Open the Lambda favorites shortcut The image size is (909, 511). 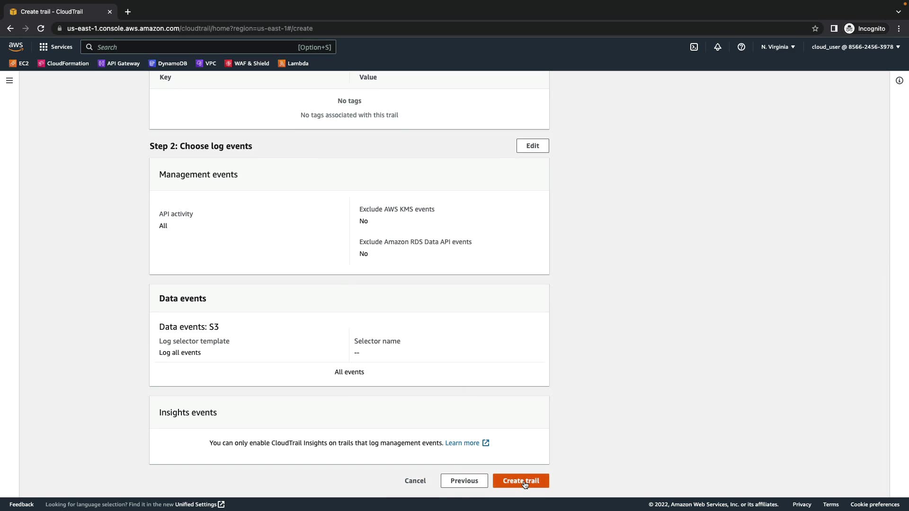(293, 63)
